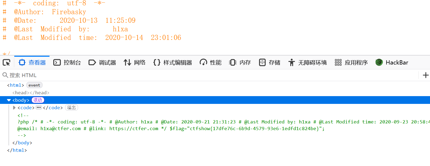This screenshot has height=166, width=430.
Task: Reveal hidden children via the ellipsis badge
Action: (39, 107)
